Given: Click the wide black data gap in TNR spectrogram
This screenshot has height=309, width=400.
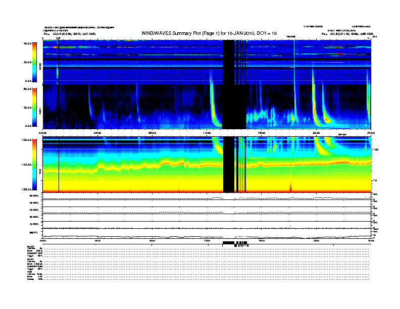Looking at the screenshot, I should click(x=229, y=165).
